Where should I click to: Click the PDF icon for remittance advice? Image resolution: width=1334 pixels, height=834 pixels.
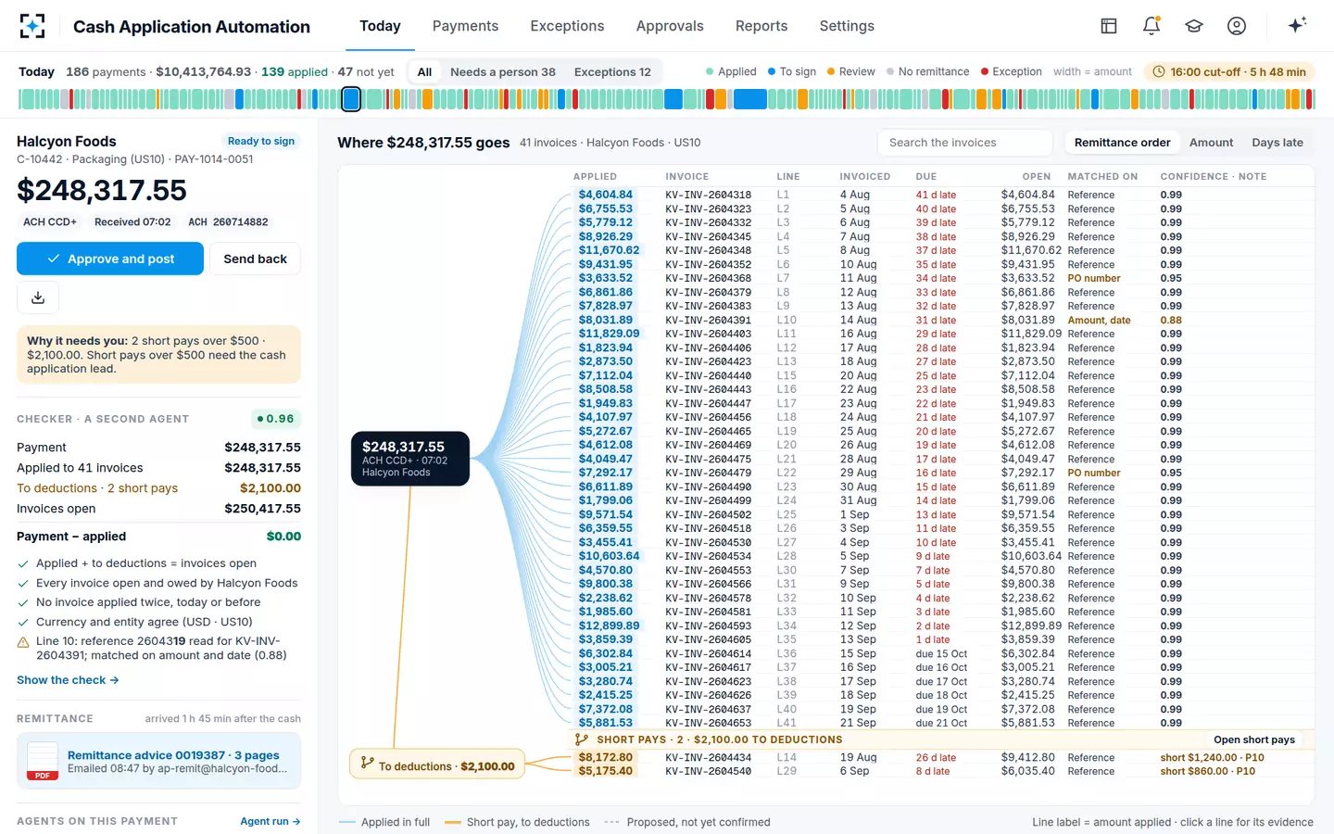tap(43, 761)
